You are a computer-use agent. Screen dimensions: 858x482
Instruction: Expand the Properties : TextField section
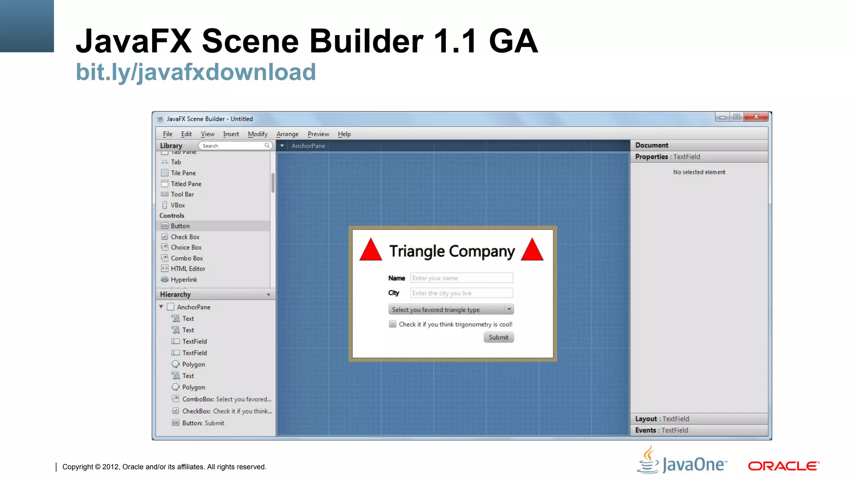[x=699, y=157]
